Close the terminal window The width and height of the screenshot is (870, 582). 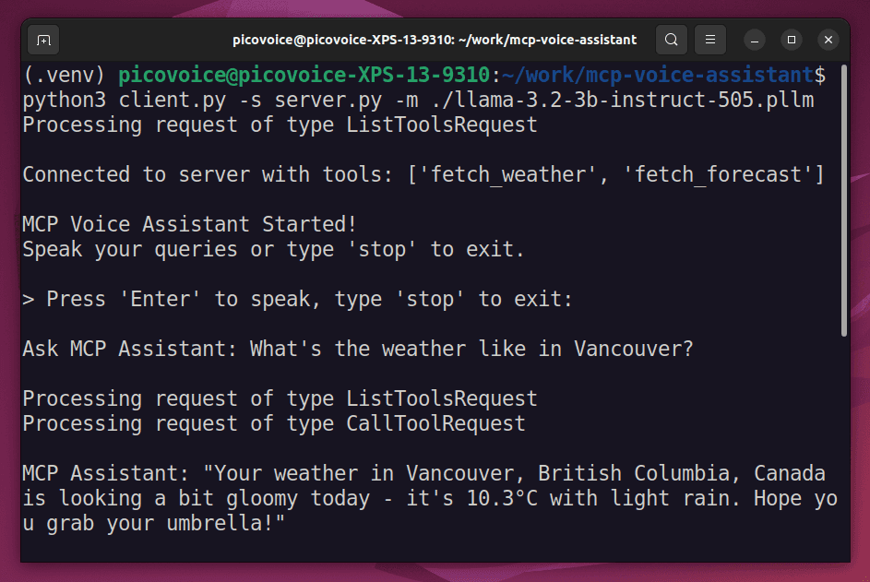pyautogui.click(x=828, y=40)
